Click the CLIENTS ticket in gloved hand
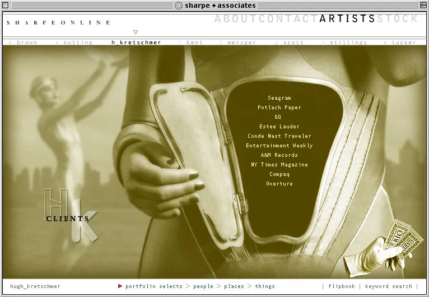The image size is (429, 297). click(411, 244)
